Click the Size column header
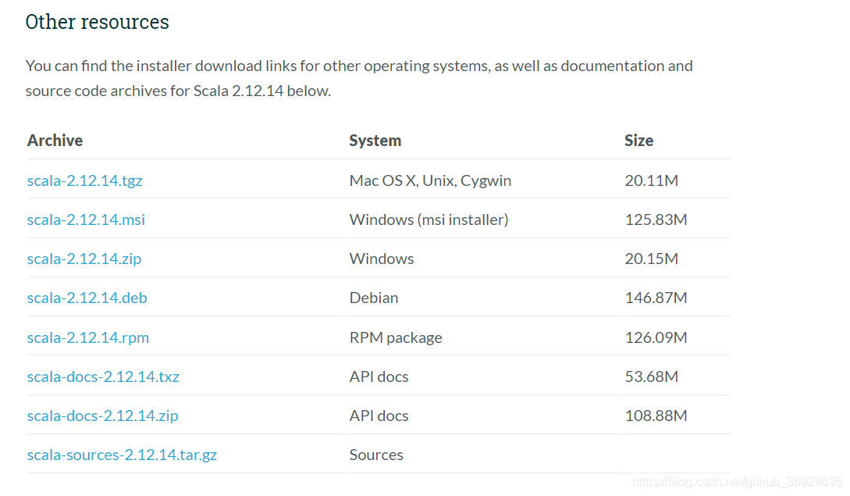The height and width of the screenshot is (496, 850). click(x=638, y=141)
